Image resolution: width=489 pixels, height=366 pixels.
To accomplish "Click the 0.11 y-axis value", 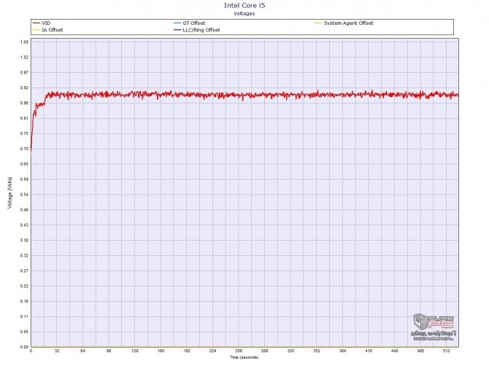I will click(24, 316).
